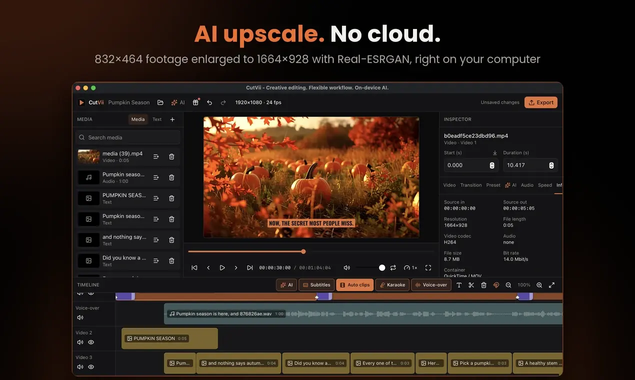Jump to end of the video
The height and width of the screenshot is (380, 635).
(250, 268)
